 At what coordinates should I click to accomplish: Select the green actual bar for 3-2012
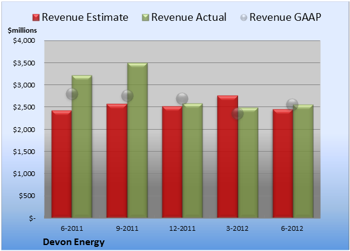coord(248,163)
